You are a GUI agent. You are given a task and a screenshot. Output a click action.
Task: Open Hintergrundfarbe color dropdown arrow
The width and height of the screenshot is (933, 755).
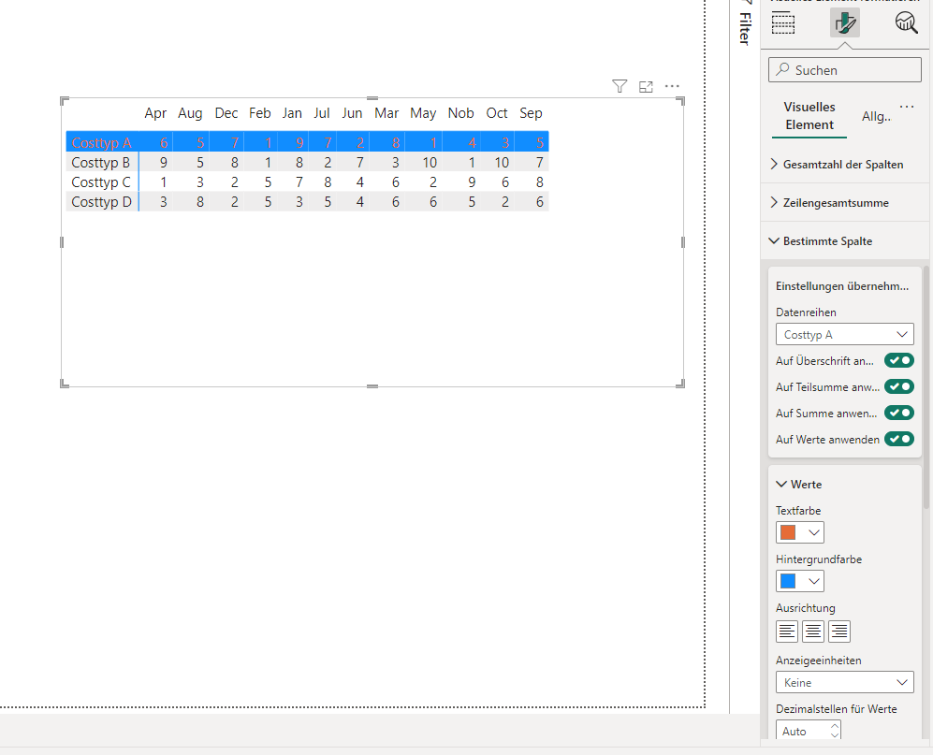click(x=814, y=581)
